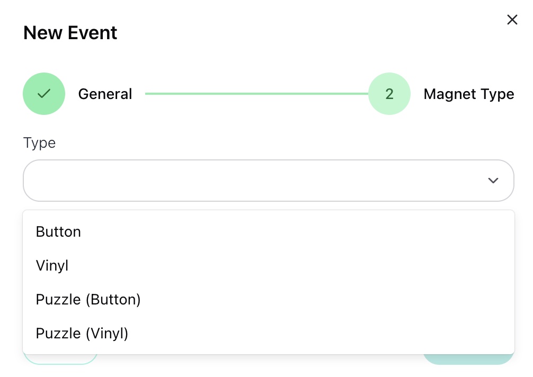Image resolution: width=533 pixels, height=377 pixels.
Task: Close the New Event dialog
Action: (512, 20)
